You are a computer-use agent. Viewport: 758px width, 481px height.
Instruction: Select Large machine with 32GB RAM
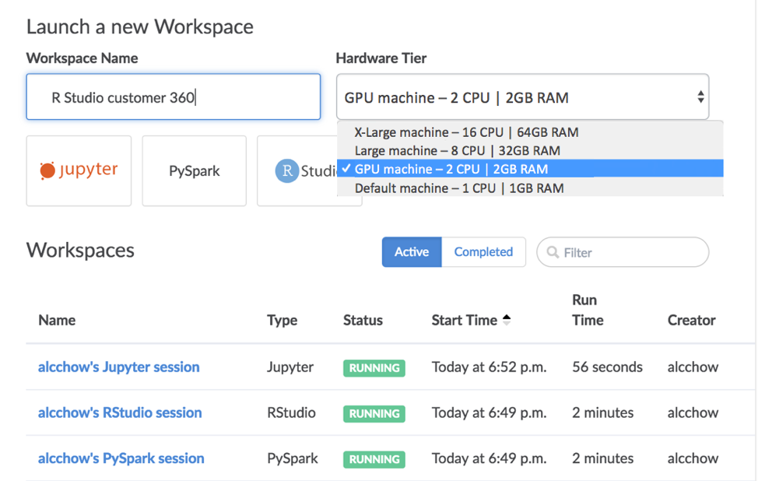click(451, 150)
